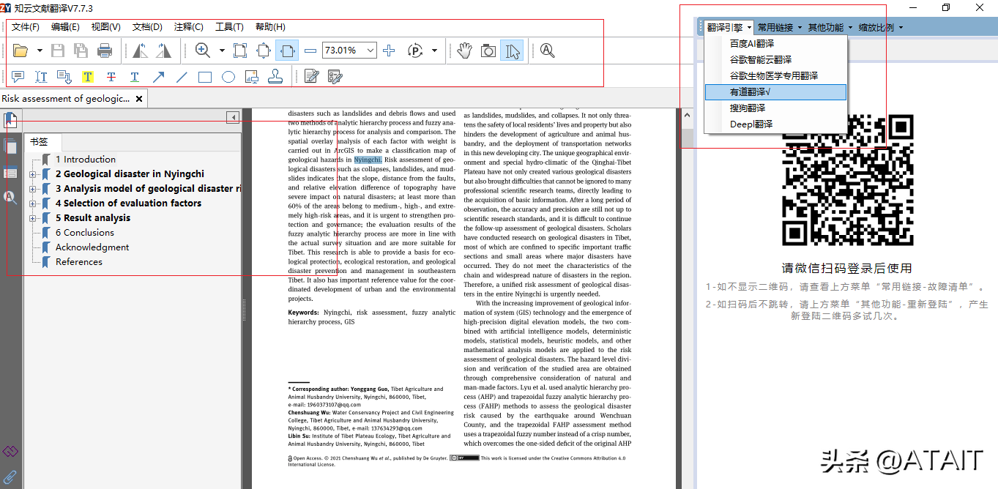
Task: Select the Hand pan tool
Action: (x=465, y=51)
